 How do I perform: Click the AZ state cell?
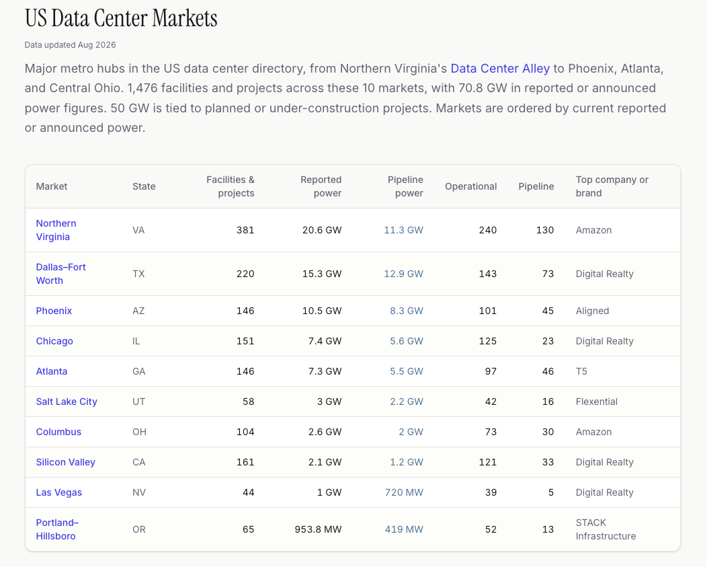138,311
